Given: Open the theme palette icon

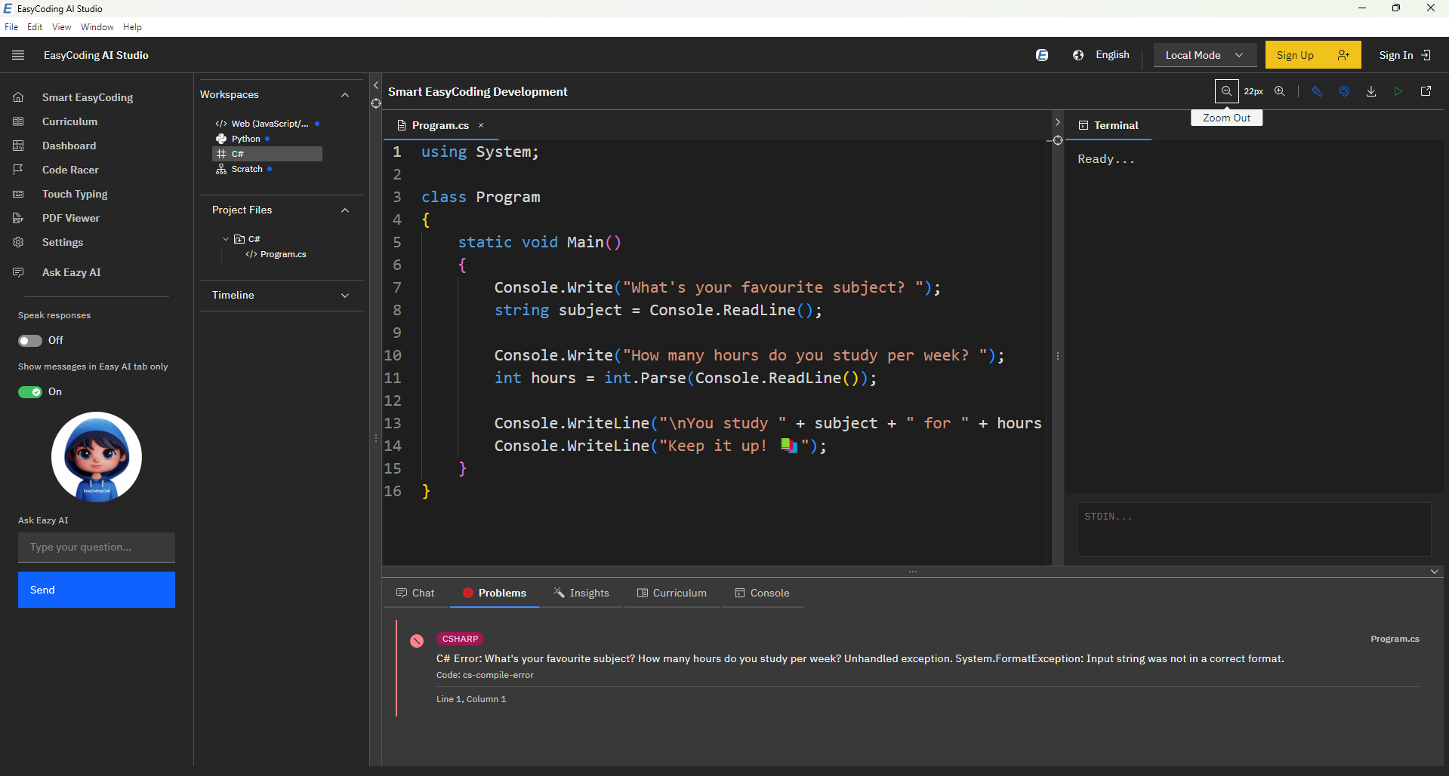Looking at the screenshot, I should (x=1344, y=91).
